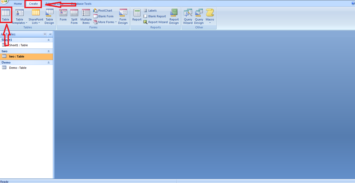
Task: Open Report Design
Action: (x=174, y=17)
